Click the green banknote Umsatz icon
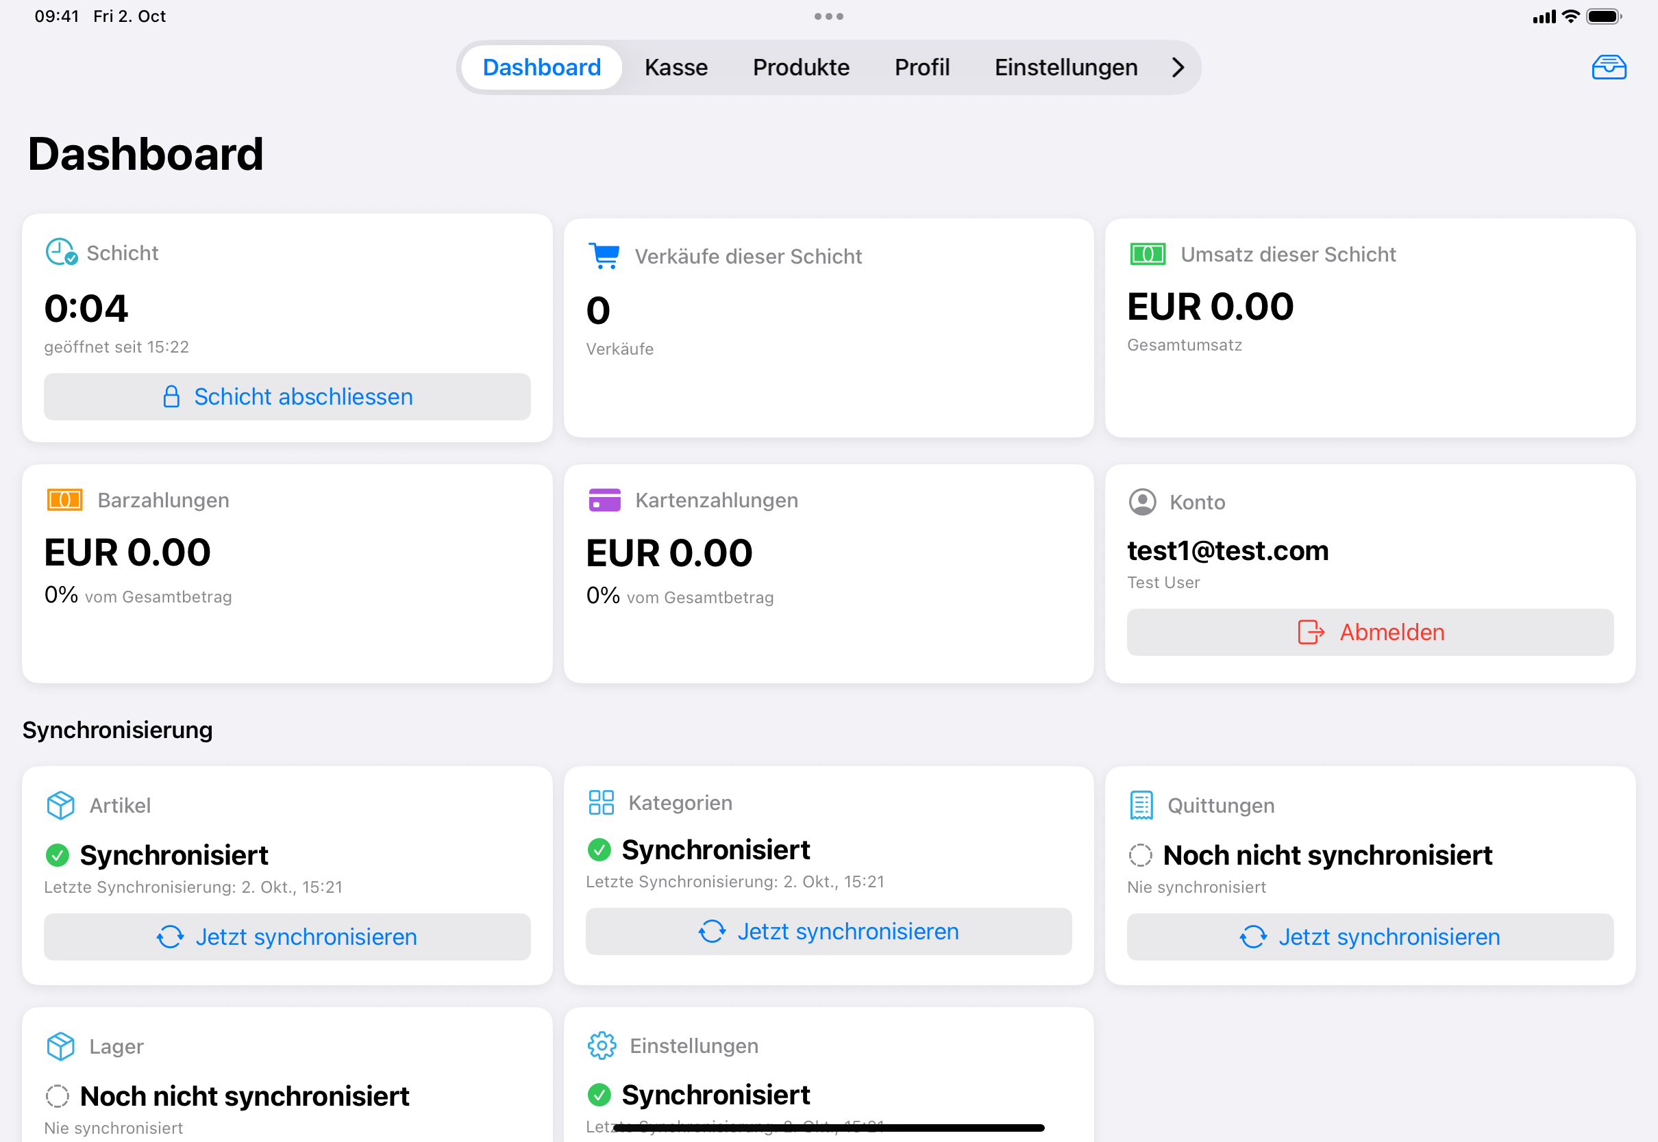 click(1148, 254)
